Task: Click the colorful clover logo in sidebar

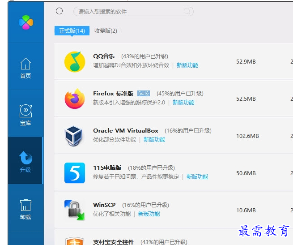Action: (x=26, y=22)
